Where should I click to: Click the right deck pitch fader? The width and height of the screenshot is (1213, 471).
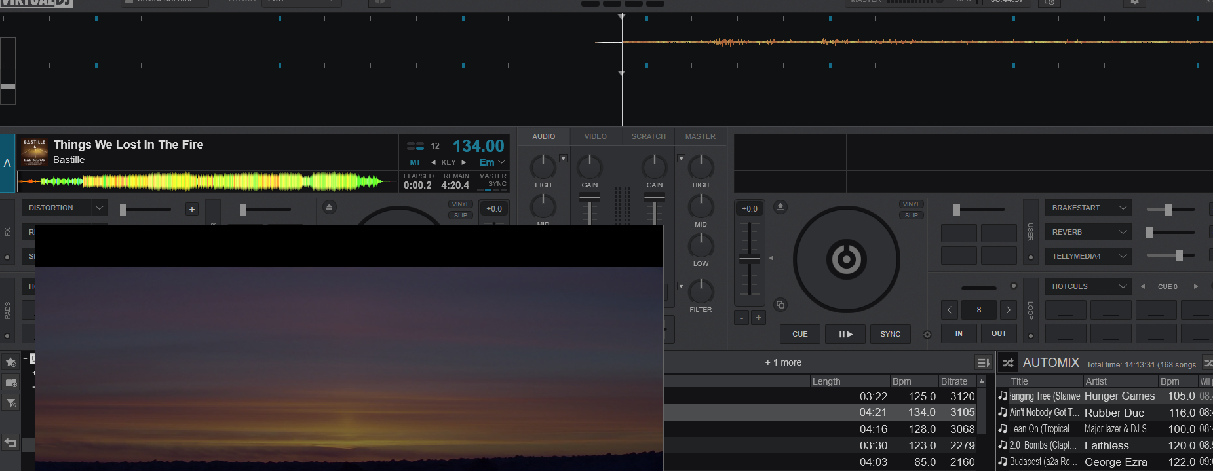coord(750,259)
